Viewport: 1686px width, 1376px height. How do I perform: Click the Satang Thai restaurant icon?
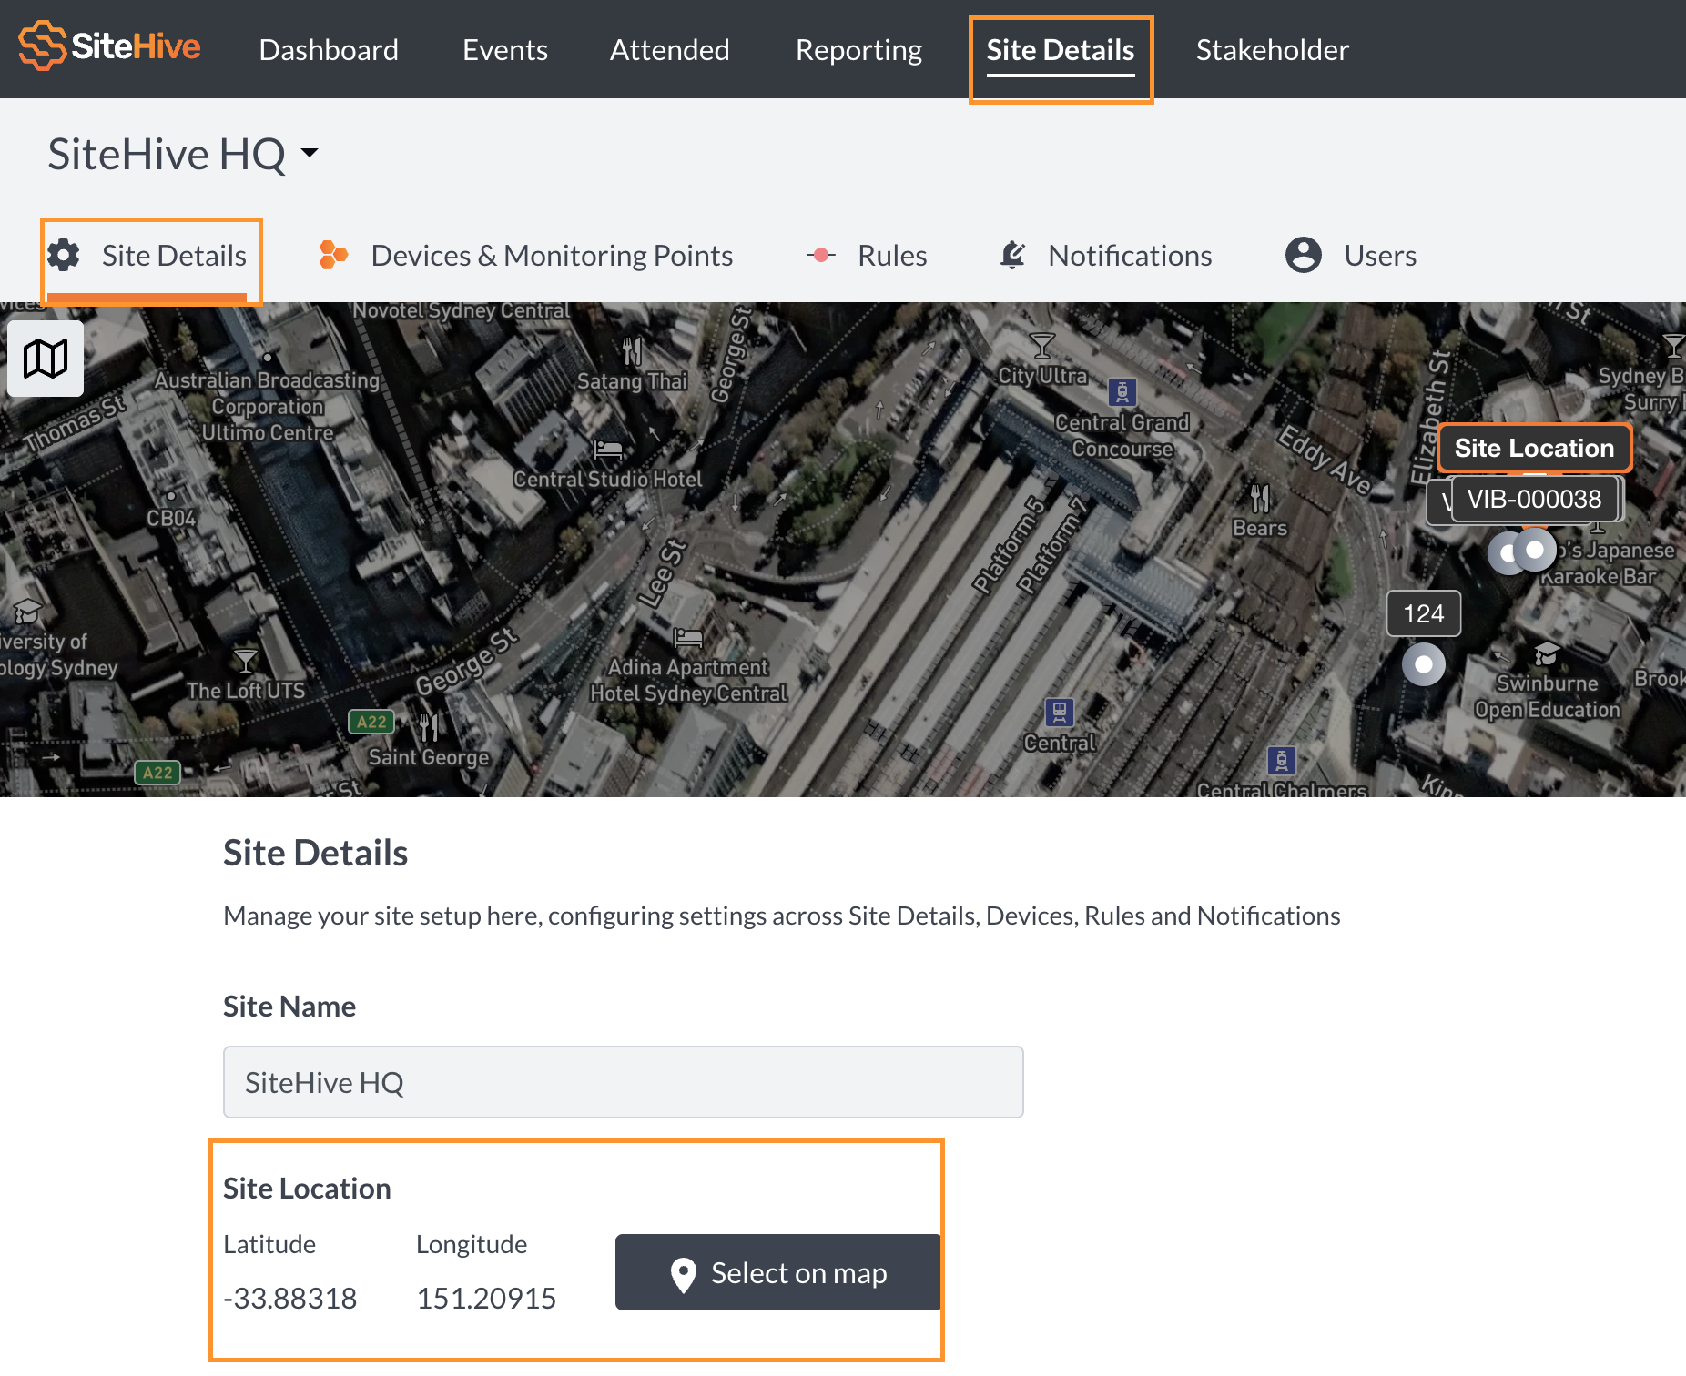(x=632, y=350)
